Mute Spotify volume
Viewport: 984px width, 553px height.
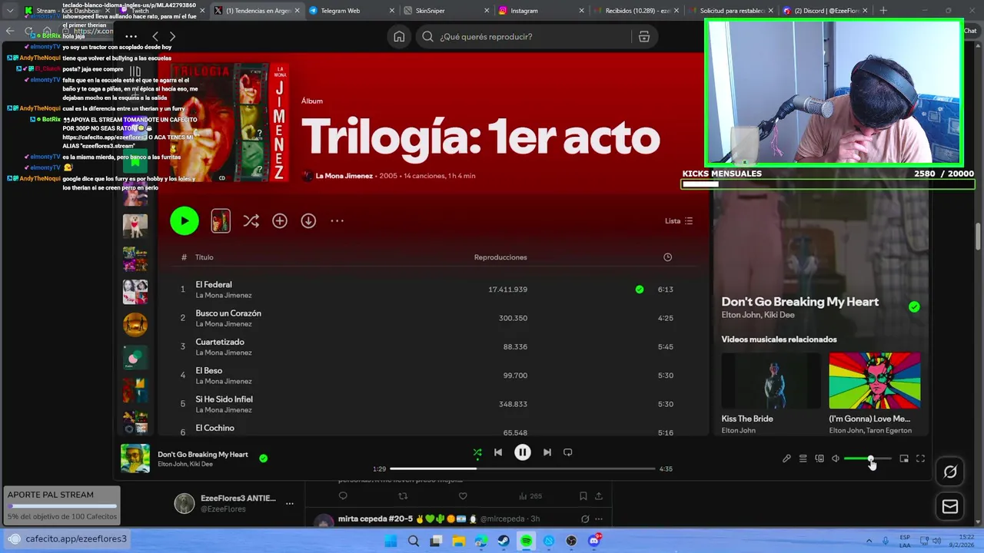click(836, 459)
